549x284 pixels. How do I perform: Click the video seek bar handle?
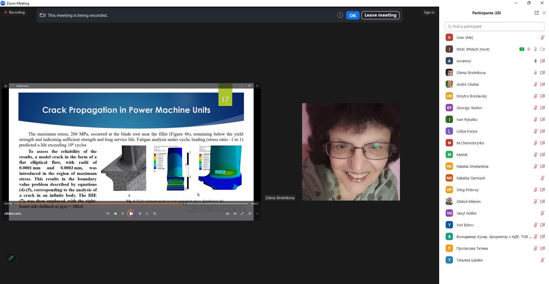coord(185,204)
